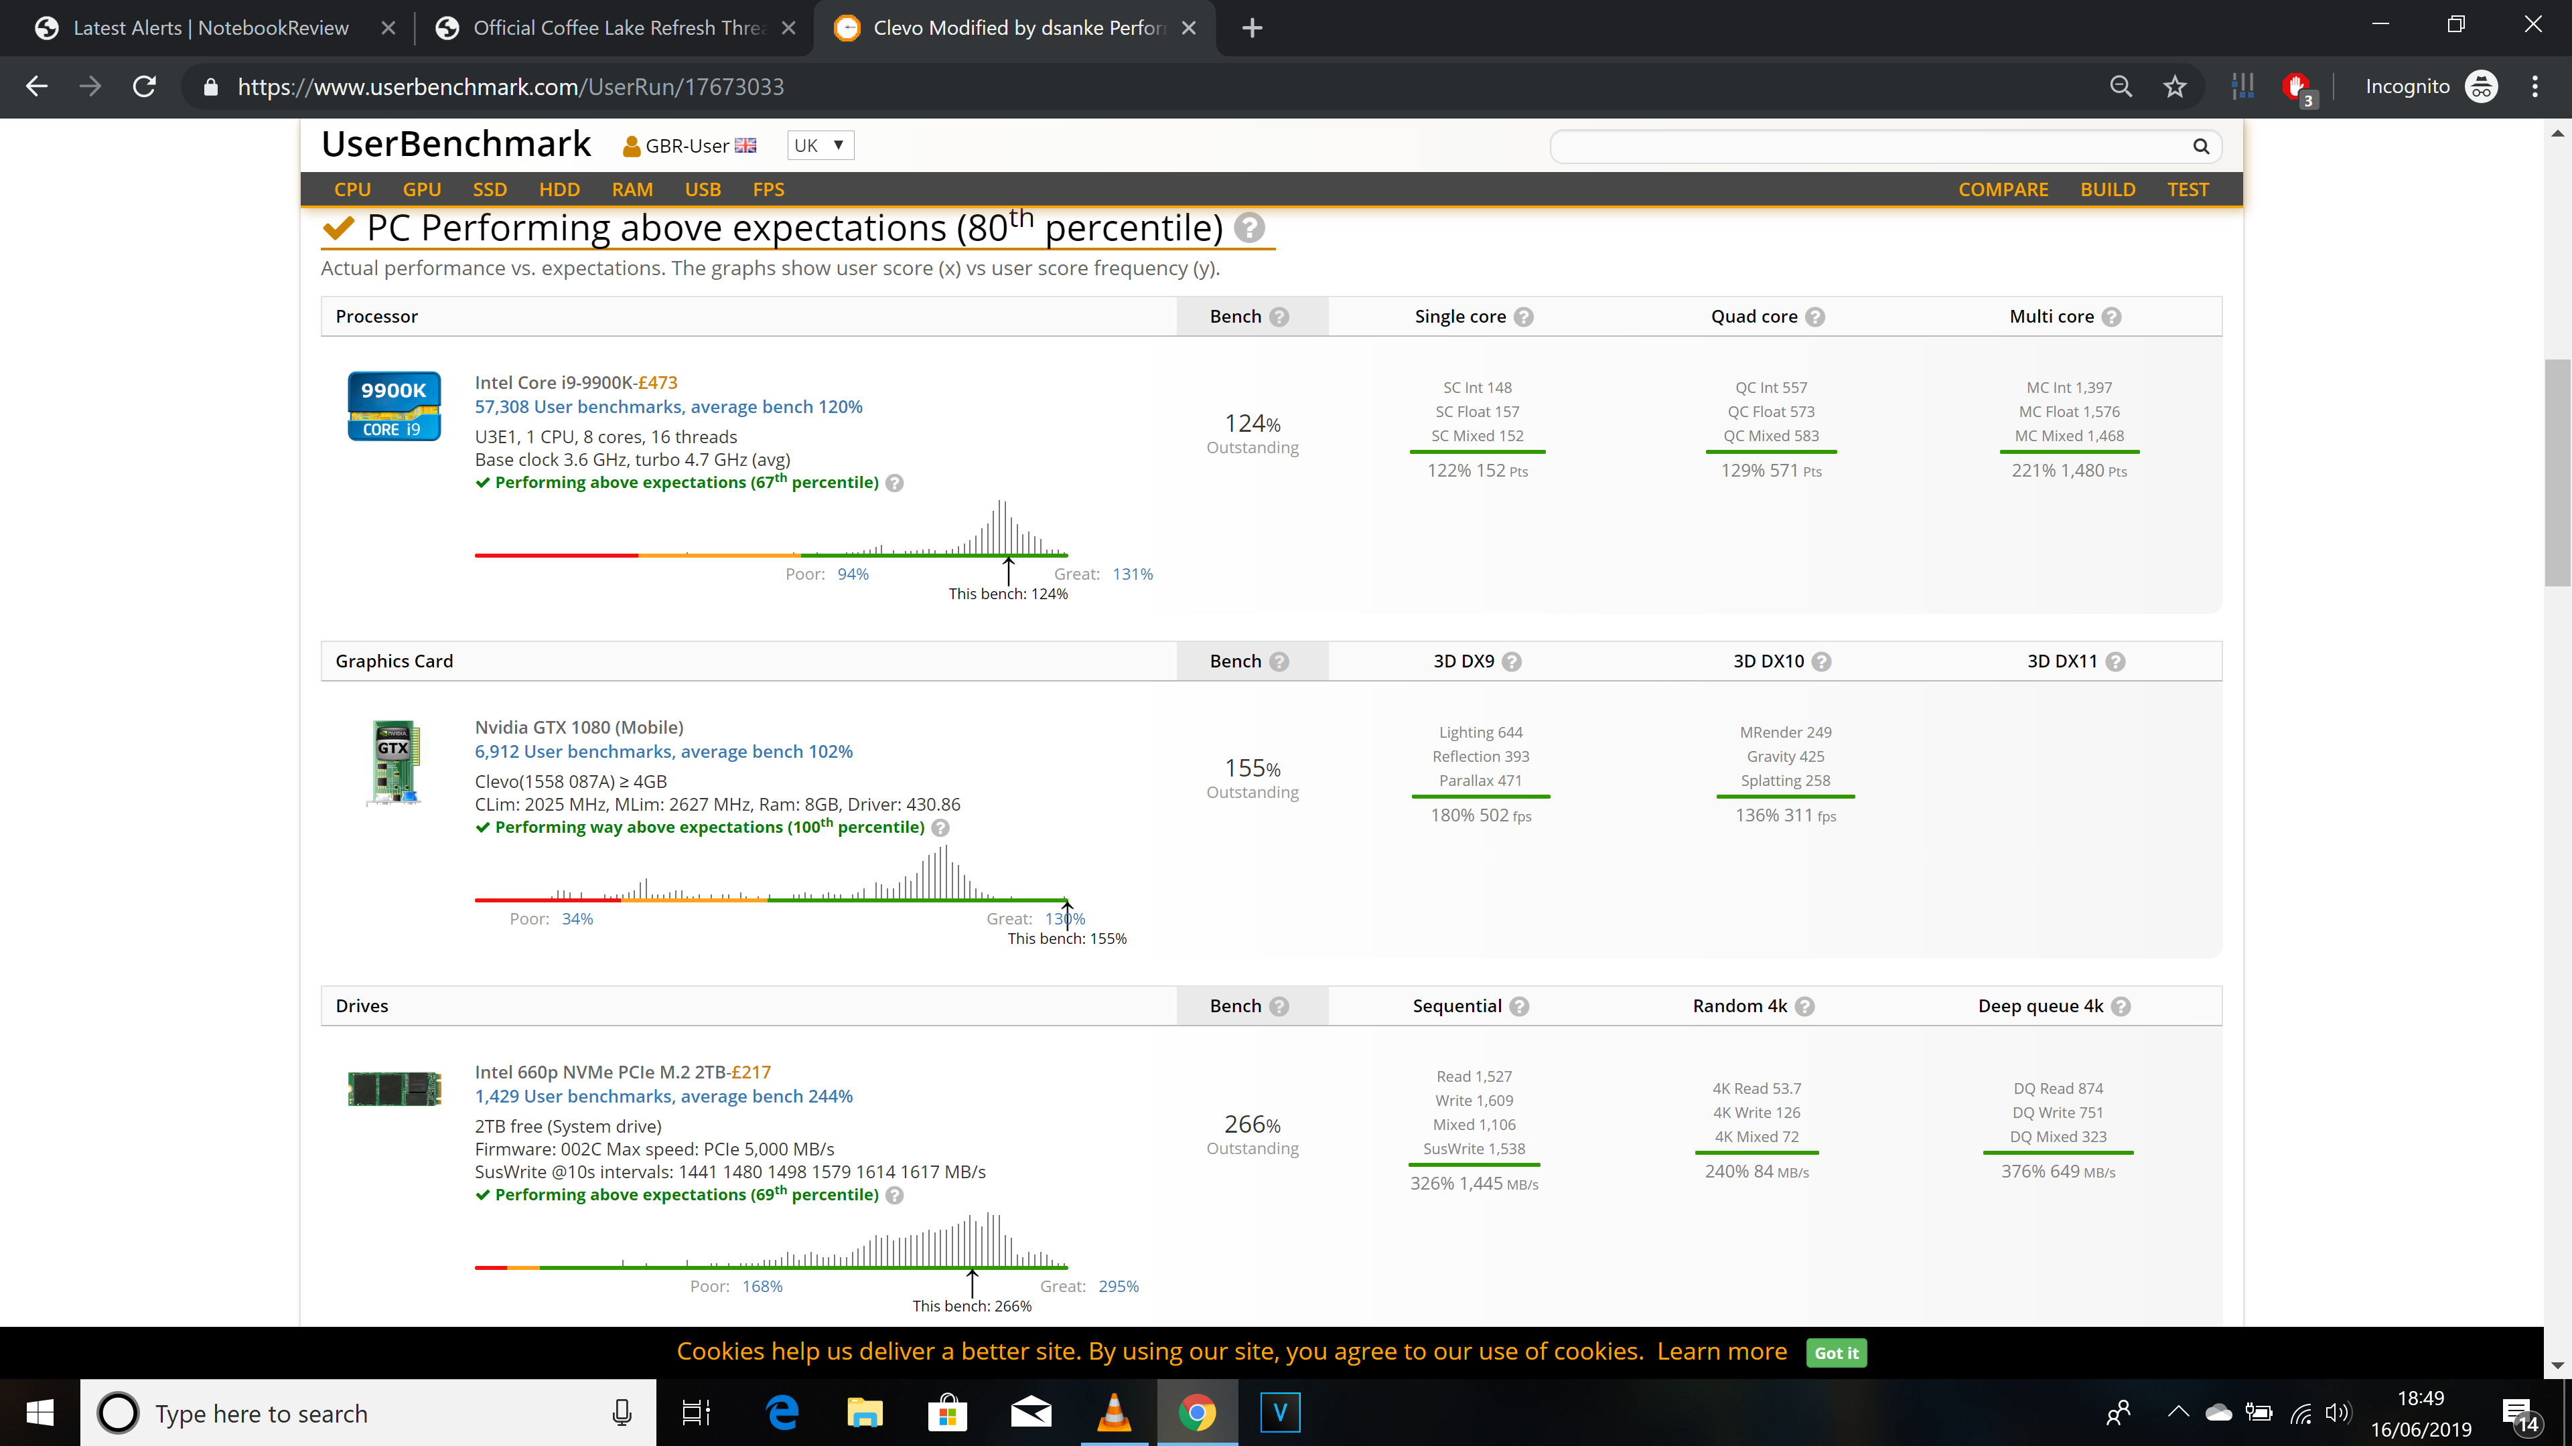2572x1446 pixels.
Task: Reload the page with refresh icon
Action: pos(145,87)
